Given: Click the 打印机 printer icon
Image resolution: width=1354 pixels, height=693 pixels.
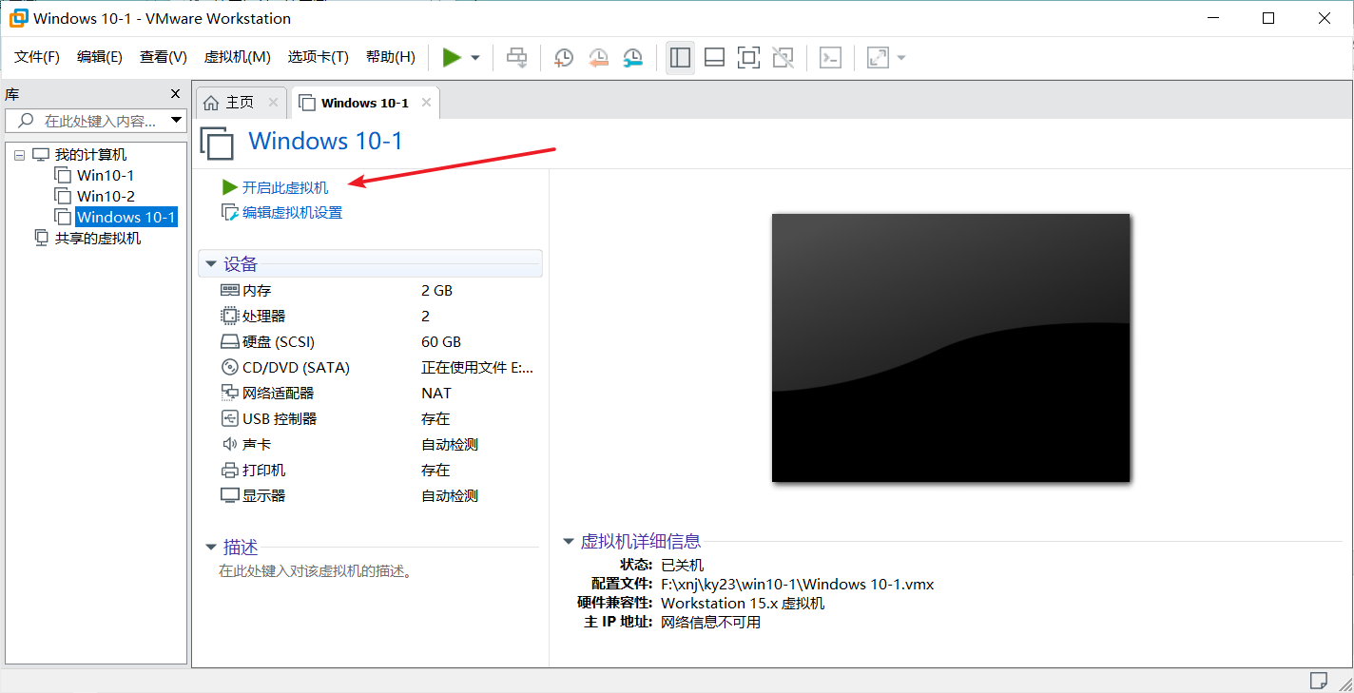Looking at the screenshot, I should [x=229, y=470].
